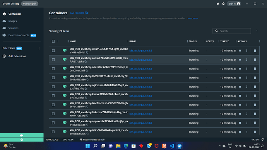The width and height of the screenshot is (267, 150).
Task: Open Visual Studio Code from taskbar
Action: pos(172,146)
